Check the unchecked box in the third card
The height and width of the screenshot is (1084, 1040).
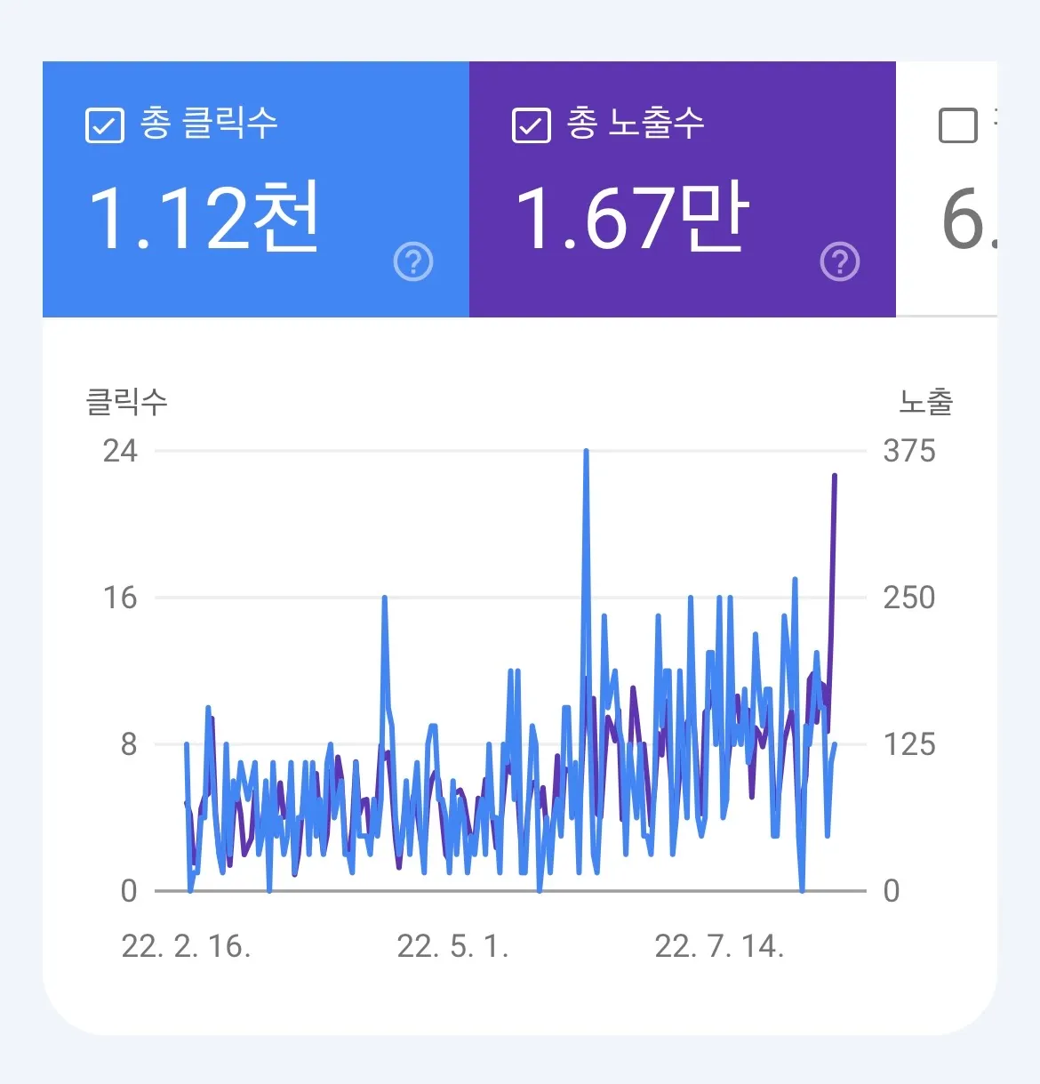[x=958, y=124]
